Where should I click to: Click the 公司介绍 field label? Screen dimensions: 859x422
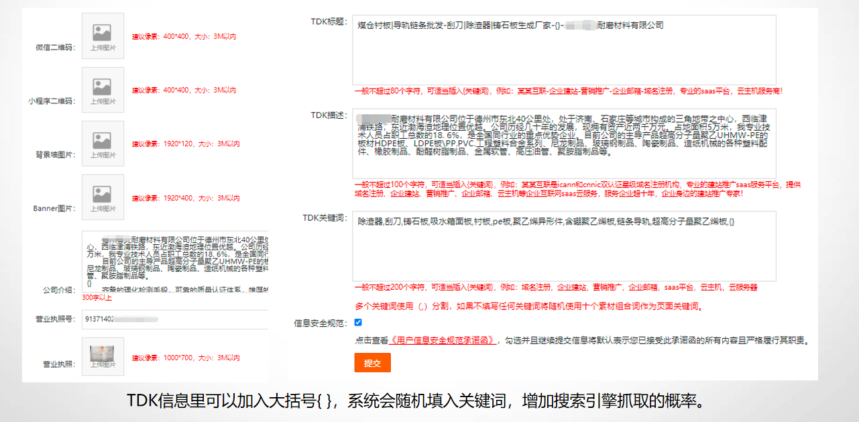(59, 291)
